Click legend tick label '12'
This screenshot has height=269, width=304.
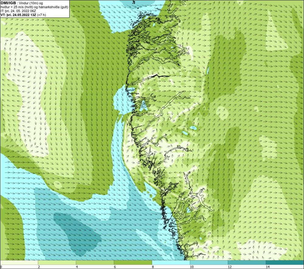pyautogui.click(x=230, y=267)
